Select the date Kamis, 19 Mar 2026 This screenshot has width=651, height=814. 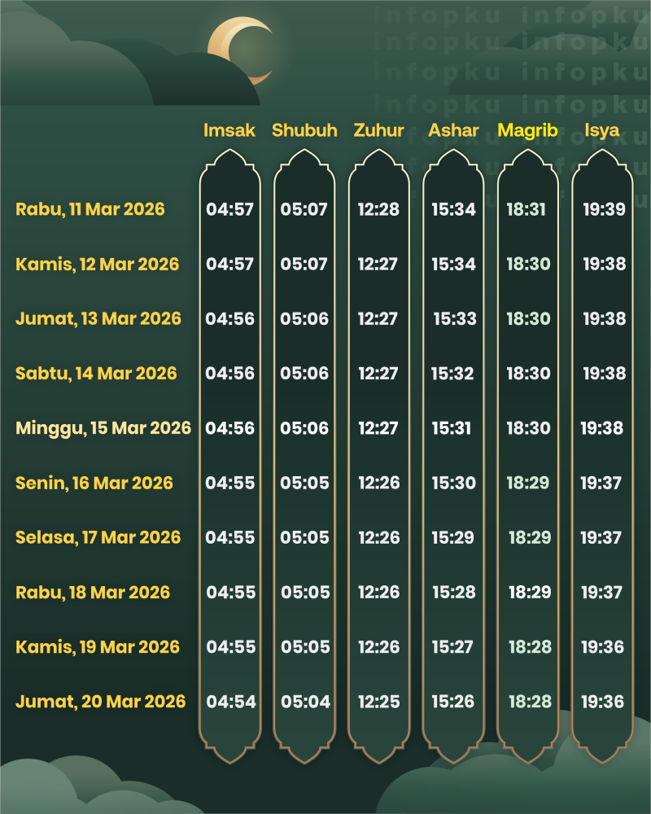click(x=98, y=647)
